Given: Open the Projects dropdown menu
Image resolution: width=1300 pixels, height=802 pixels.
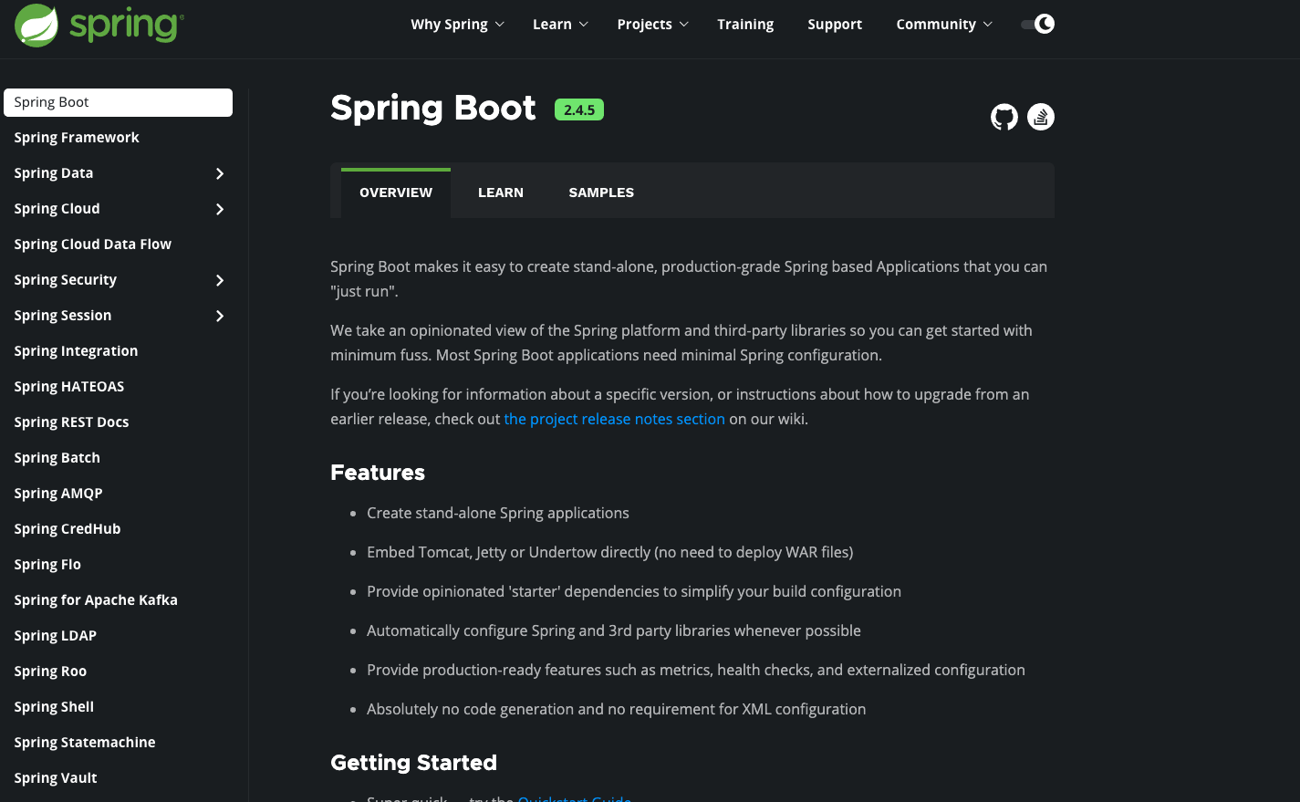Looking at the screenshot, I should click(652, 25).
